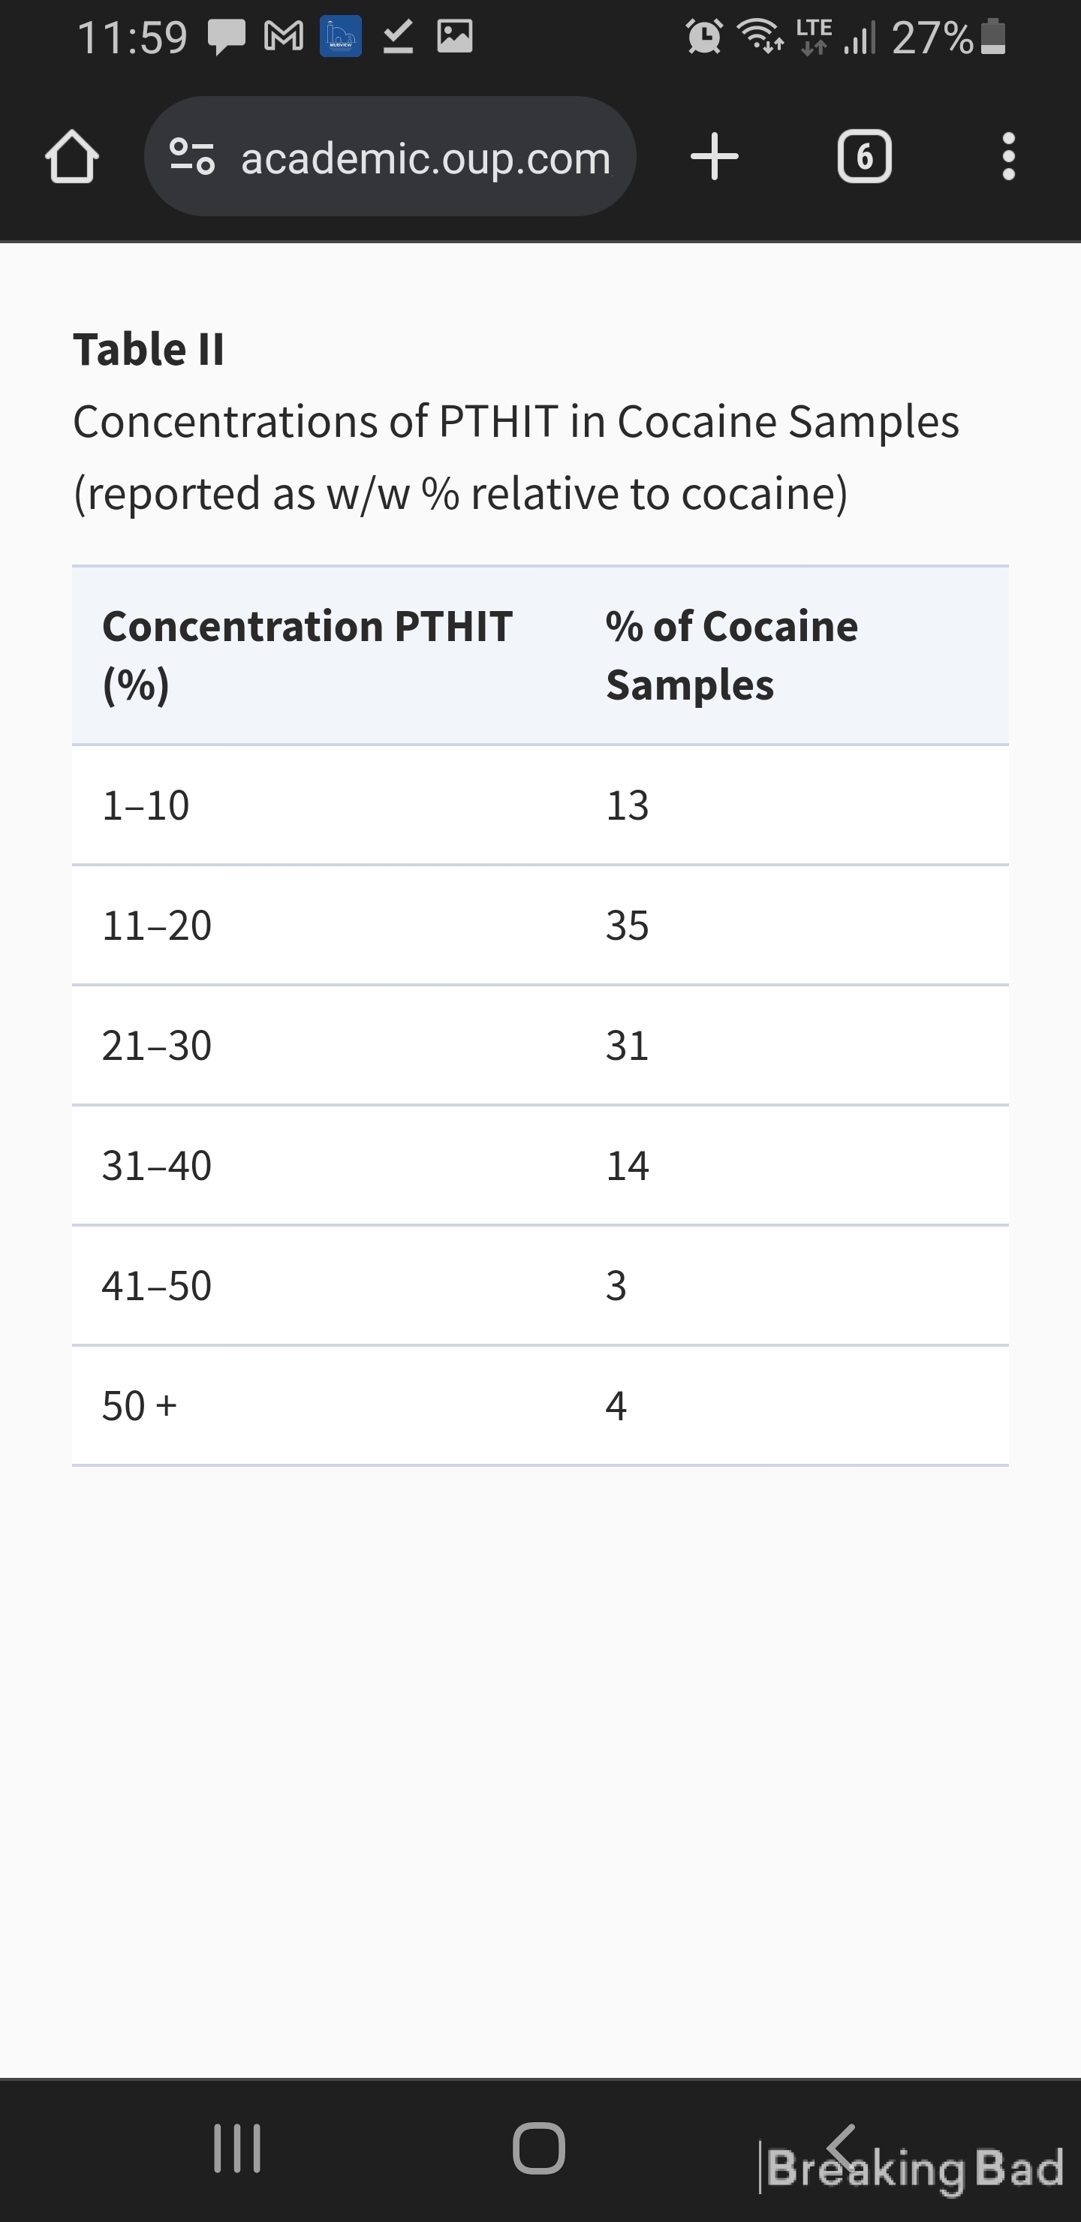Tap the message notification icon in status bar
The height and width of the screenshot is (2222, 1081).
(x=226, y=37)
